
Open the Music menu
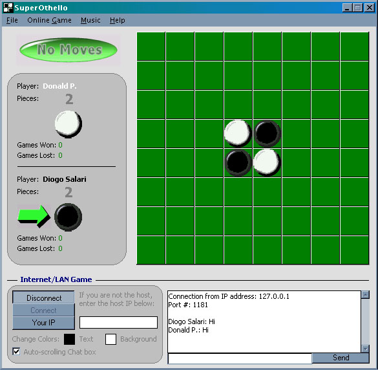tap(90, 20)
